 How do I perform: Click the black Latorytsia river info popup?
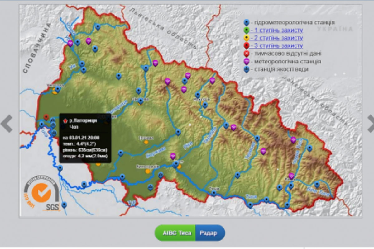click(x=85, y=138)
